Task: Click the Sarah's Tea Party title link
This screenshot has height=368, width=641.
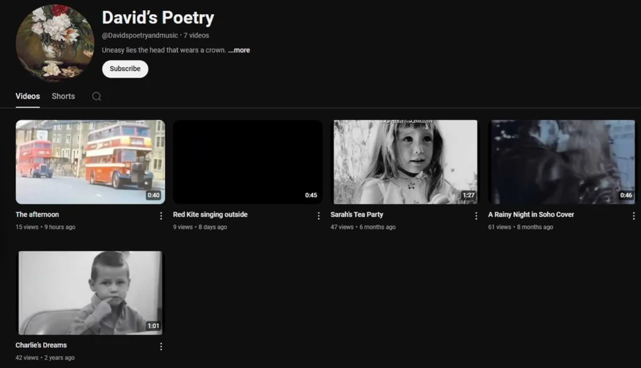Action: pyautogui.click(x=357, y=214)
